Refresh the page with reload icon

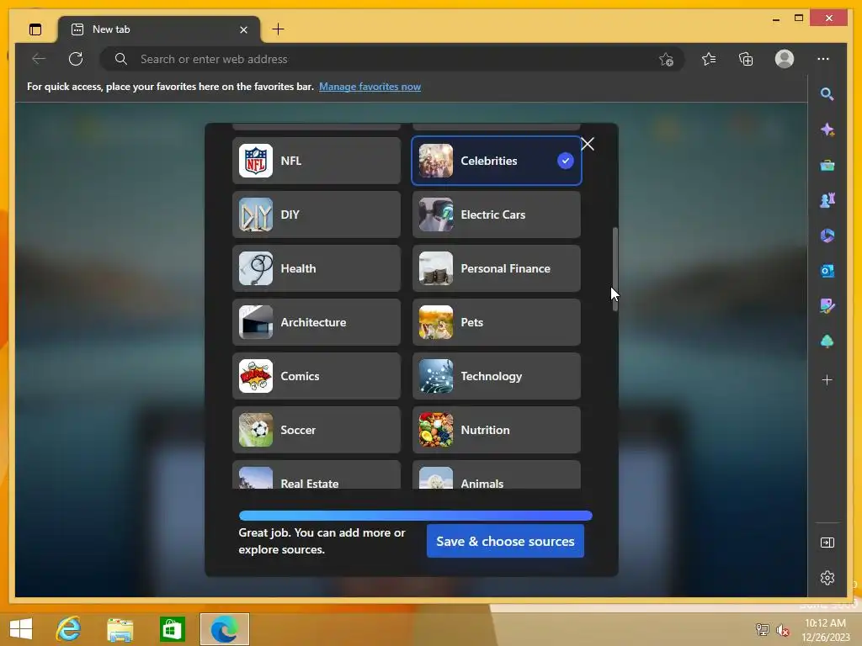click(76, 59)
